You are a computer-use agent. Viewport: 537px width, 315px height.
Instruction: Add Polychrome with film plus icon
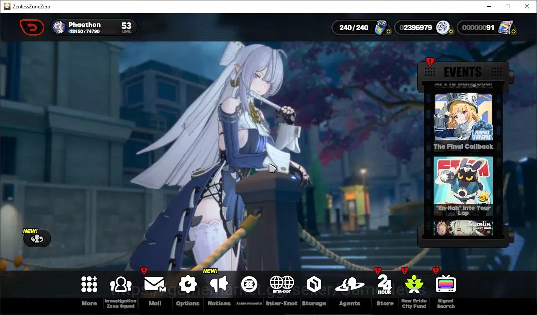coord(514,32)
